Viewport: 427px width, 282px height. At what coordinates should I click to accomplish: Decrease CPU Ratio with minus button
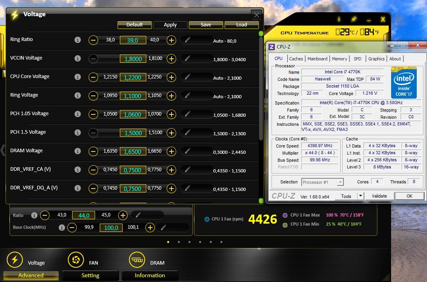coord(45,215)
